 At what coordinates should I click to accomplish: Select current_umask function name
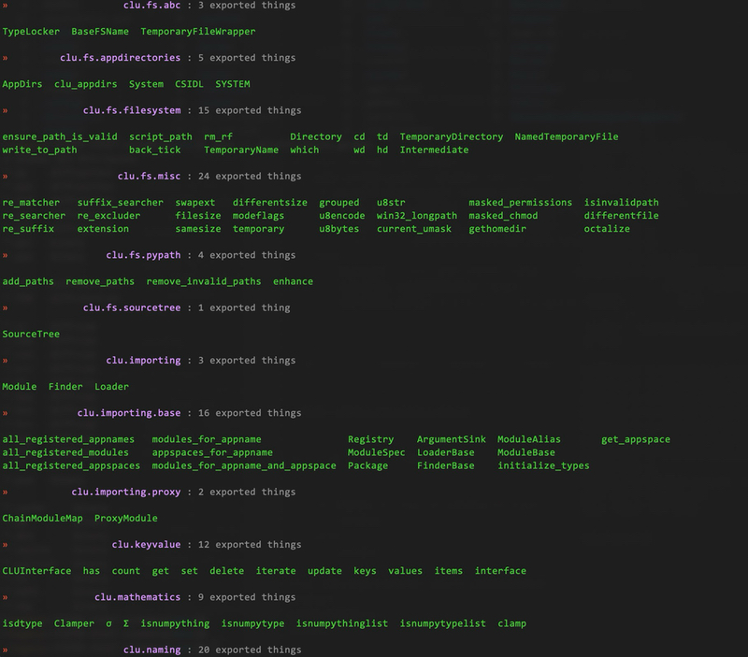pos(413,229)
